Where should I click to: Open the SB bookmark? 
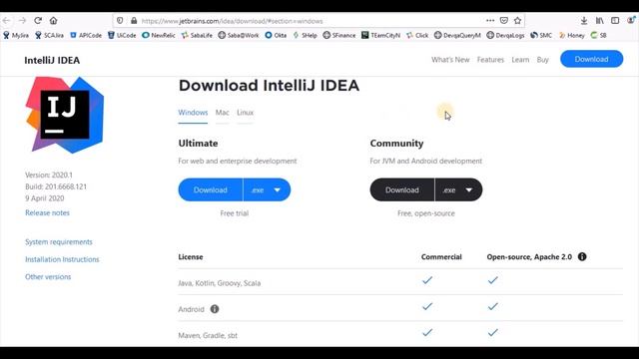point(599,36)
